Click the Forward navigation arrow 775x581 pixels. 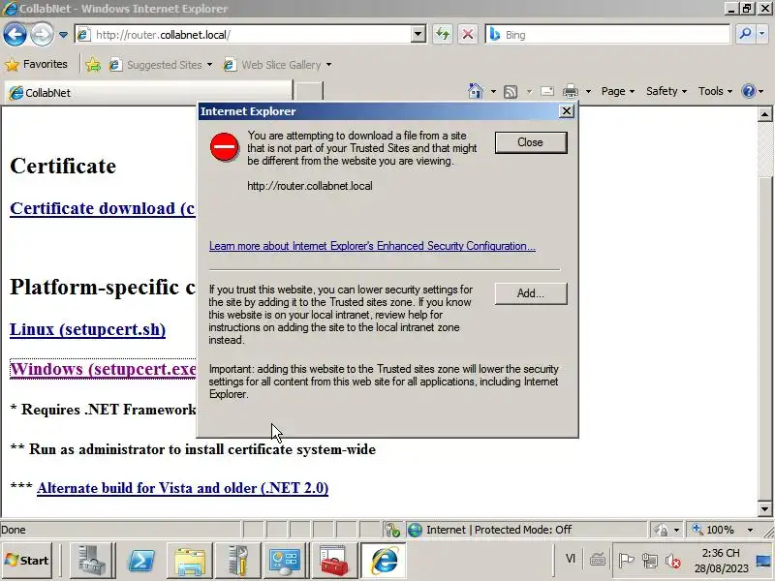(42, 35)
